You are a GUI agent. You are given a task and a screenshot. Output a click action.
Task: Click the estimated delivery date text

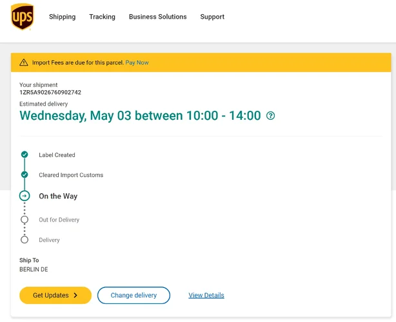point(140,116)
